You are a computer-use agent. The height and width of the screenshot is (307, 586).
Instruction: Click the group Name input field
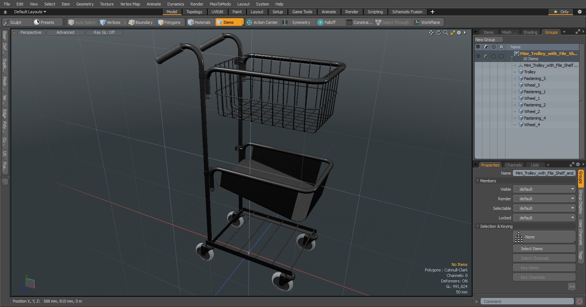(544, 173)
